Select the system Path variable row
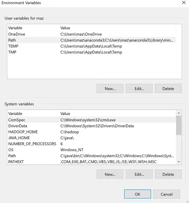This screenshot has height=203, width=189. point(91,156)
